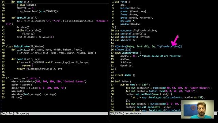Click the 'win.show(len(sys.argv), sys.argv)' line
218x123 pixels.
coord(34,94)
